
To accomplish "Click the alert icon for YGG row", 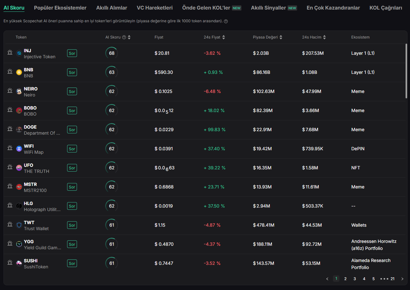I will click(x=10, y=244).
